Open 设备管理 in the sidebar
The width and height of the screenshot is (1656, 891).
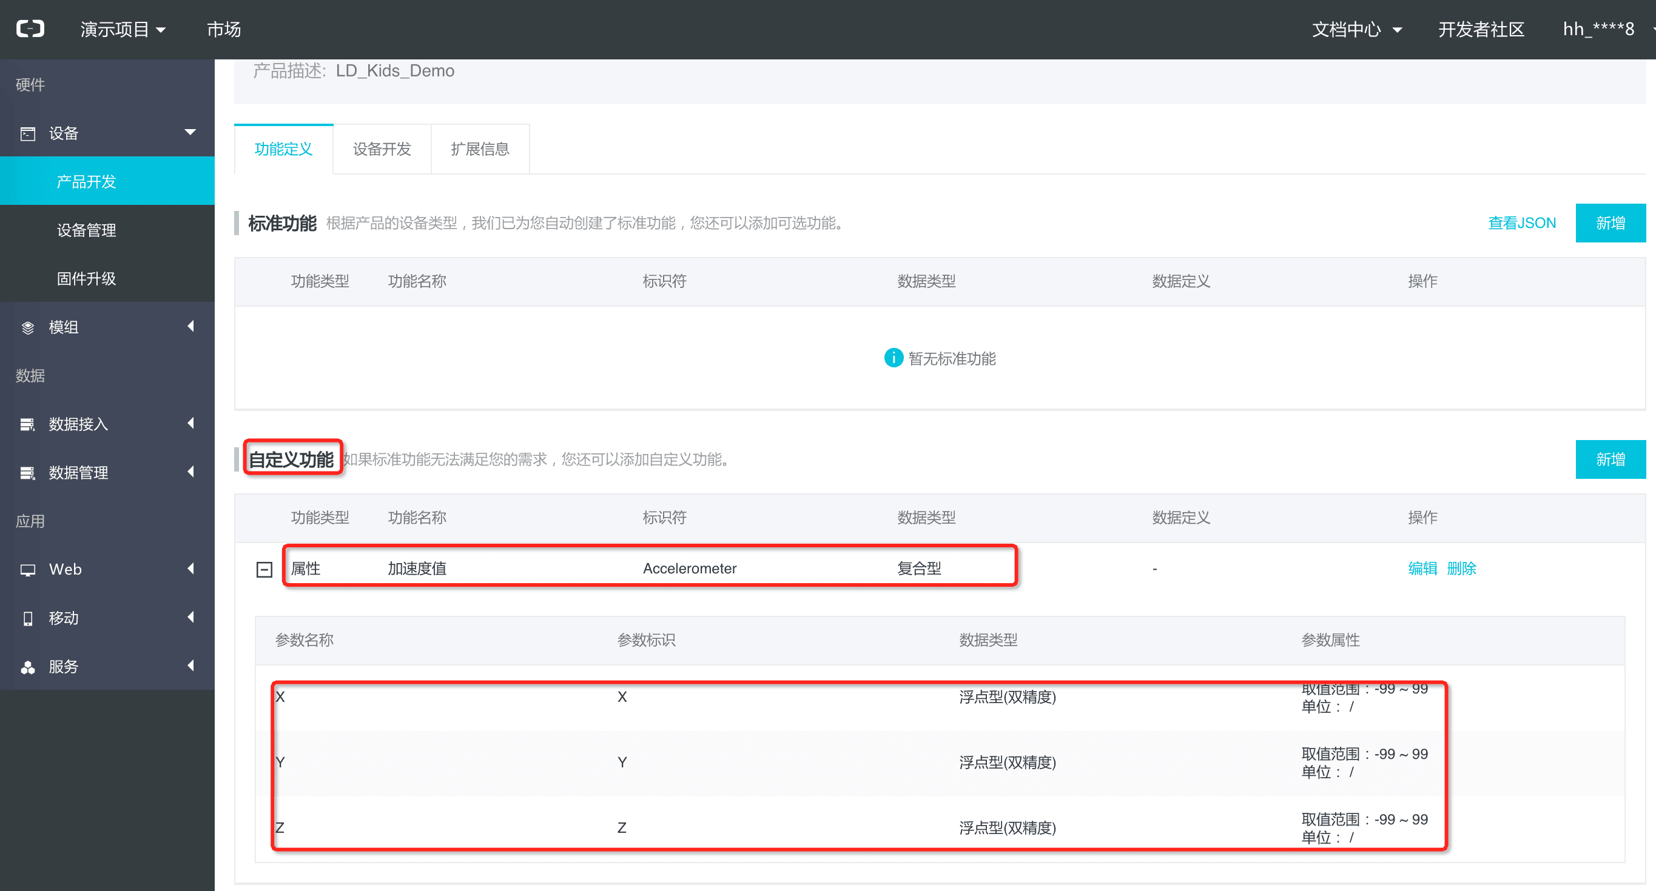86,230
